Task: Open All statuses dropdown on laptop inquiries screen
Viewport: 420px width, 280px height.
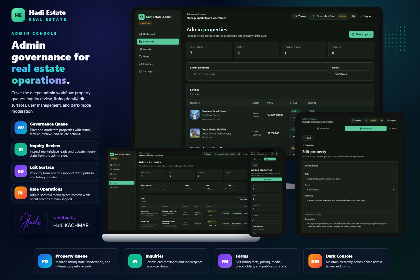Action: 195,189
